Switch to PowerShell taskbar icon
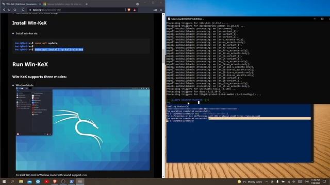The width and height of the screenshot is (330, 185). coord(72,181)
